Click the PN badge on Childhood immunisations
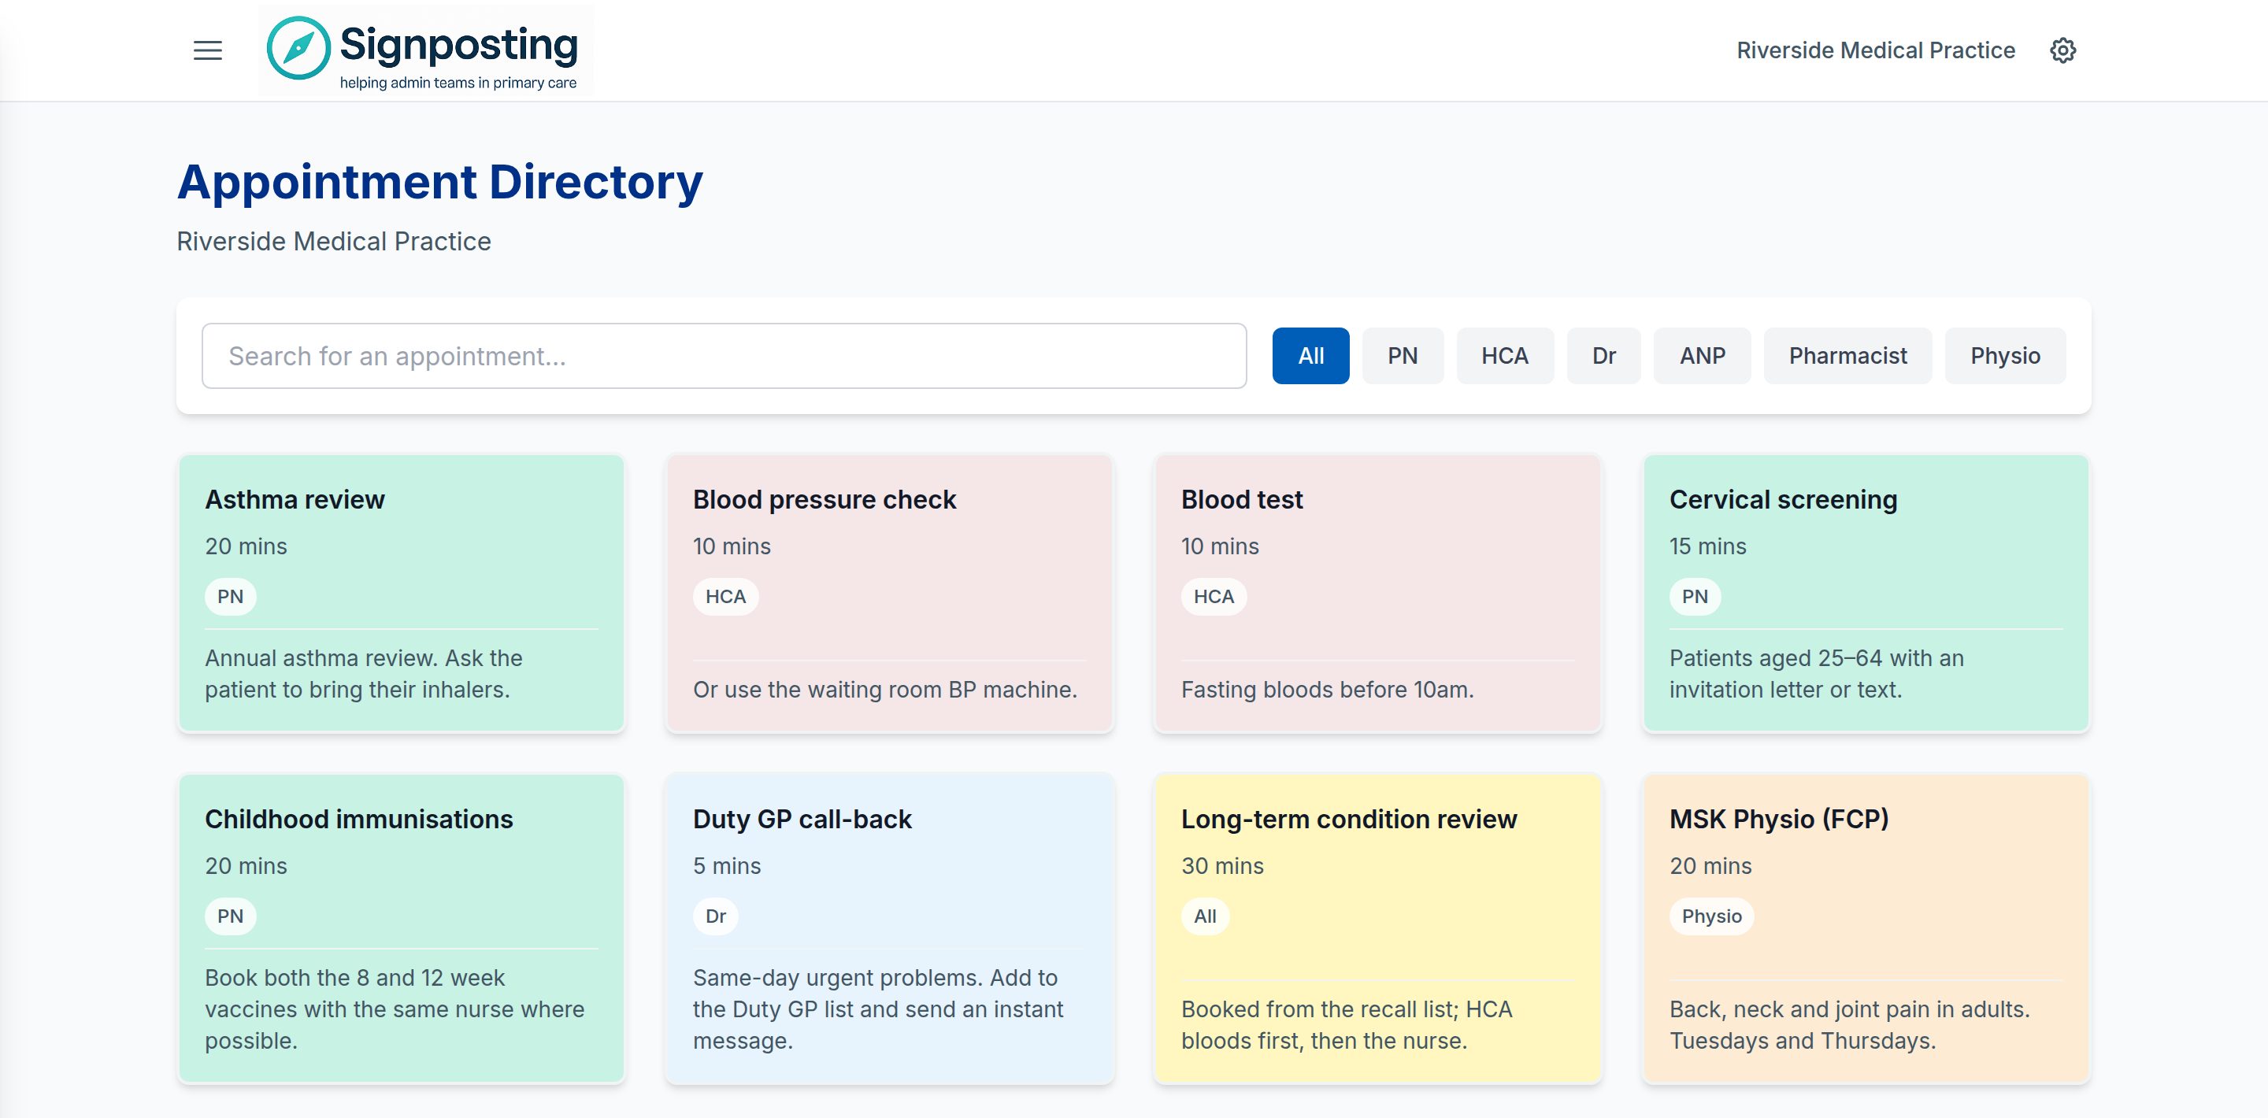 231,916
